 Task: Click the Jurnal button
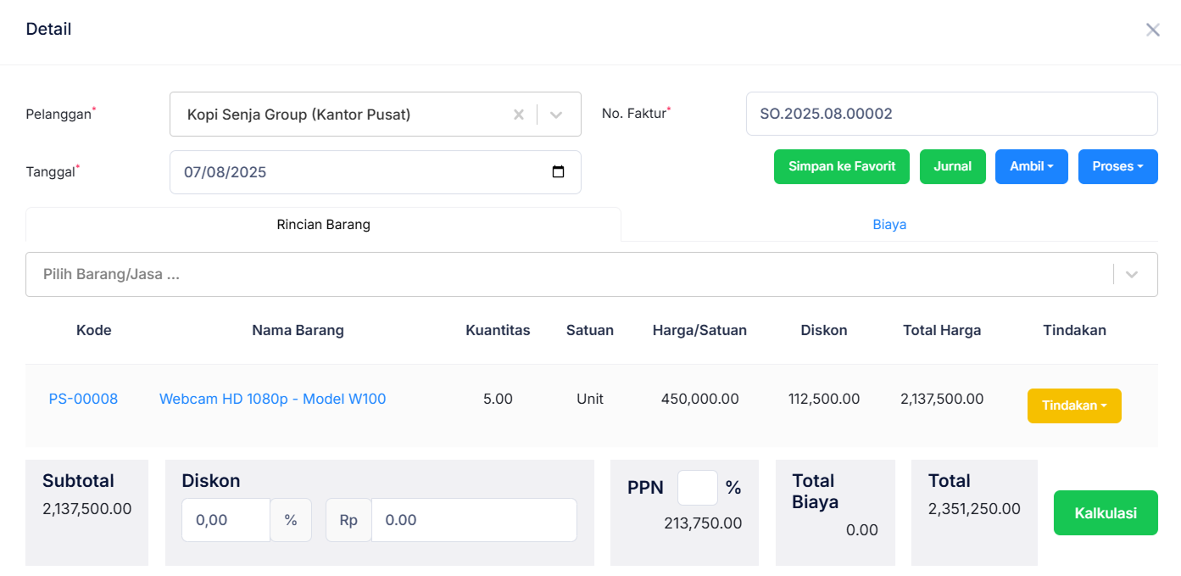[952, 166]
